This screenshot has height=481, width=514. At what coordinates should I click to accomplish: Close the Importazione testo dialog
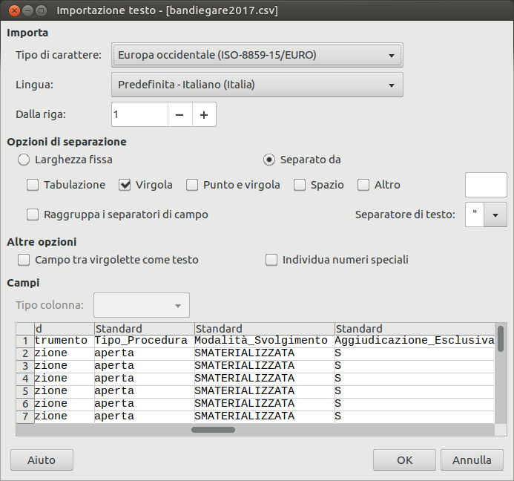(14, 11)
